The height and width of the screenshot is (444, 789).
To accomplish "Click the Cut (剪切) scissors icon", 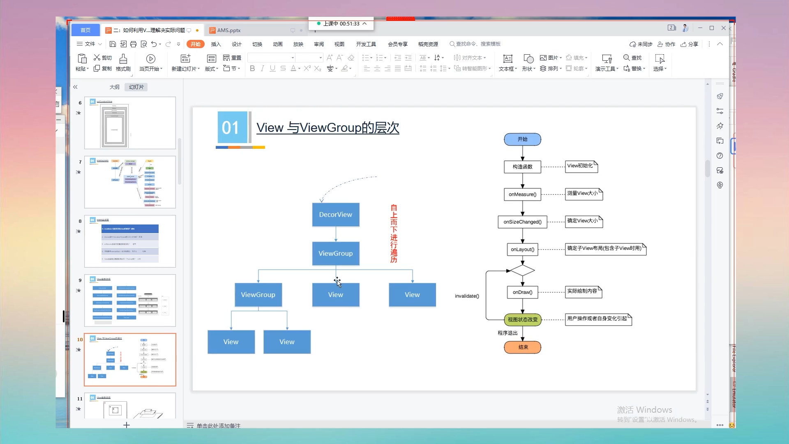I will click(97, 58).
